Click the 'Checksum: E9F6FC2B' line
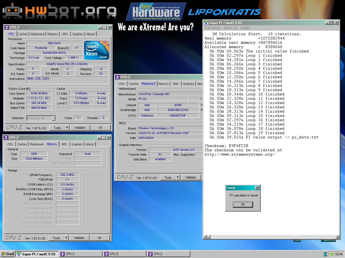 (x=226, y=146)
